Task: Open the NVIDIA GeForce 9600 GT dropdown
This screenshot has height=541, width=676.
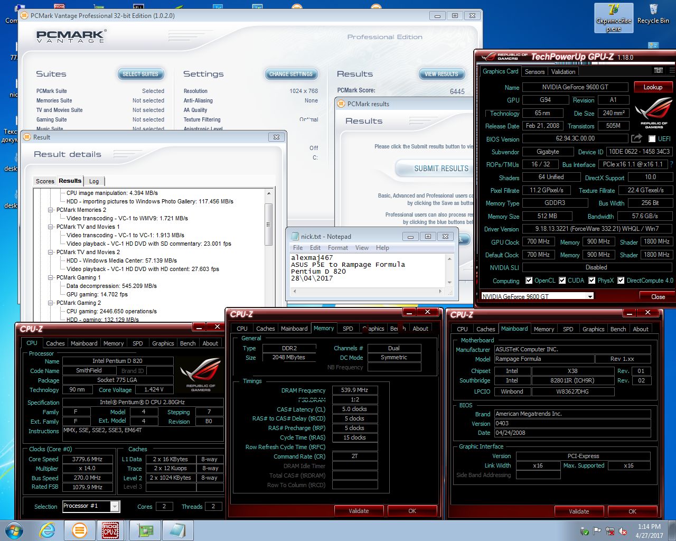Action: [590, 296]
